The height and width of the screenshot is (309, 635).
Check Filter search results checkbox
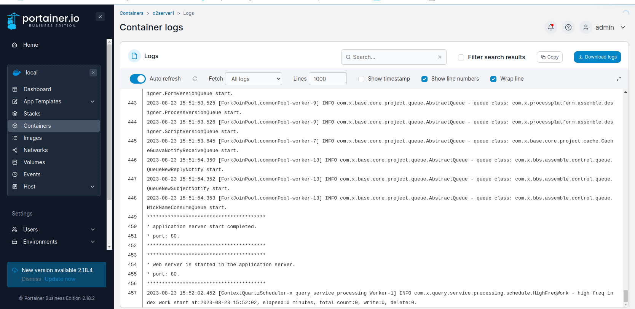461,57
